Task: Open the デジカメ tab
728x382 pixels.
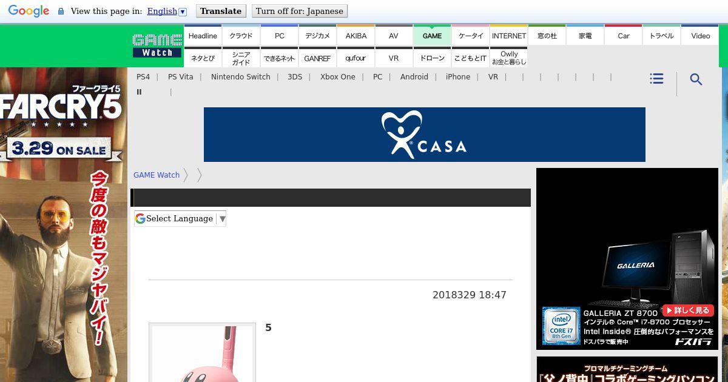Action: pos(317,36)
